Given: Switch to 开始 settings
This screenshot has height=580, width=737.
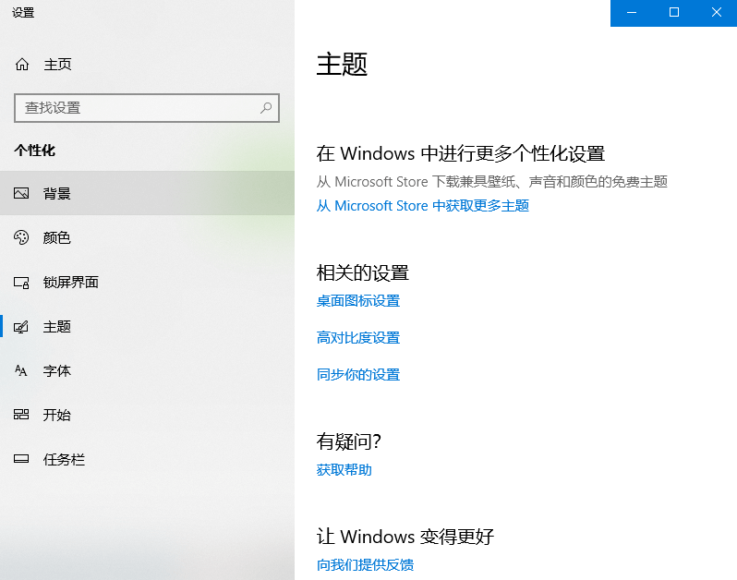Looking at the screenshot, I should (147, 415).
